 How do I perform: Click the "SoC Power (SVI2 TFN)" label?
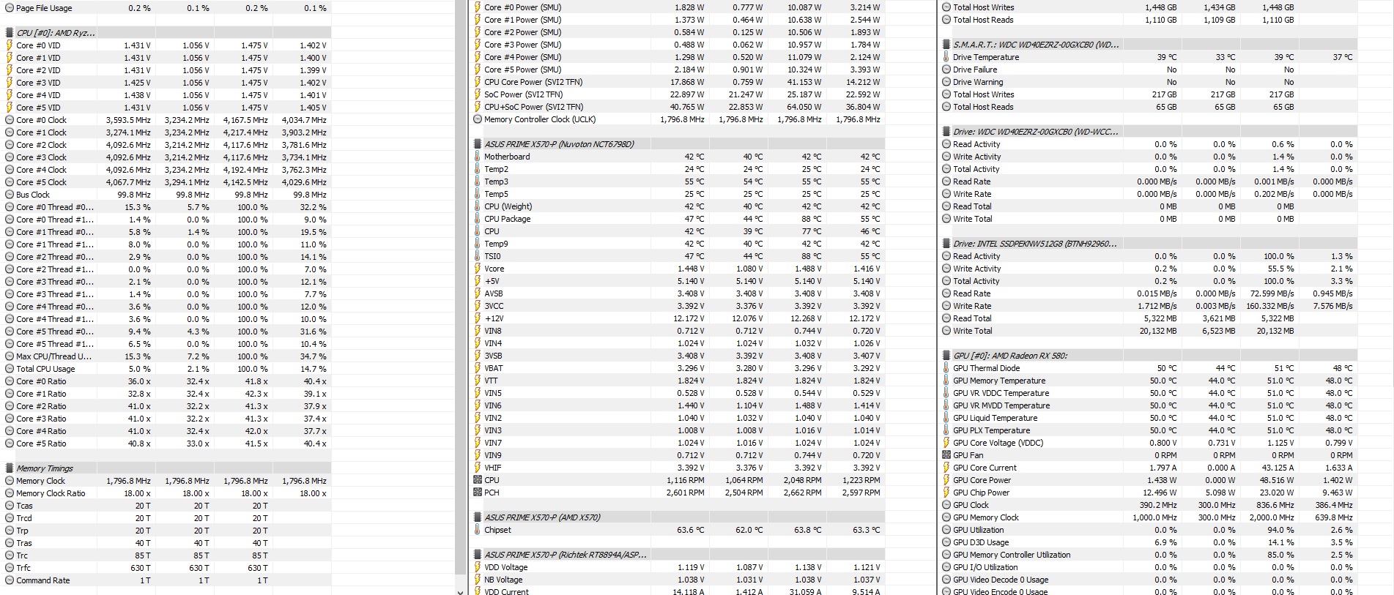(524, 94)
